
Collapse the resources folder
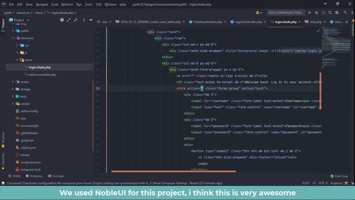click(x=13, y=38)
